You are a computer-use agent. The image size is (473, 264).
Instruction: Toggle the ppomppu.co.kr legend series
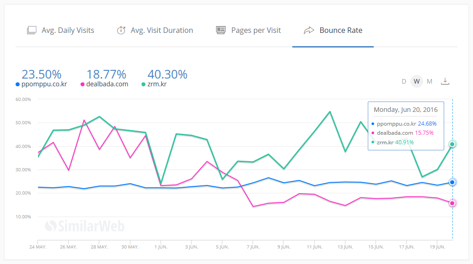(44, 84)
